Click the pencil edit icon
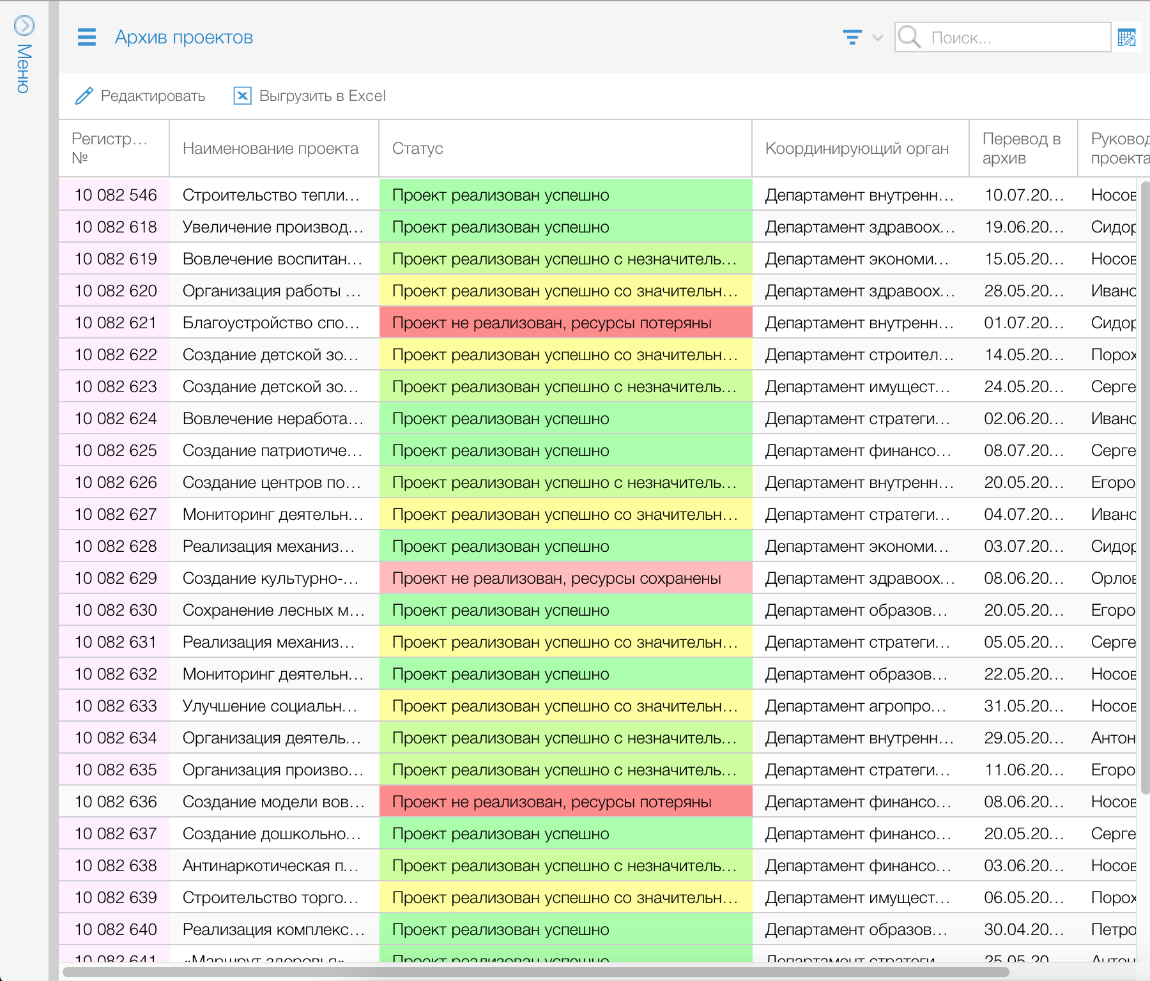The image size is (1150, 981). pos(84,96)
